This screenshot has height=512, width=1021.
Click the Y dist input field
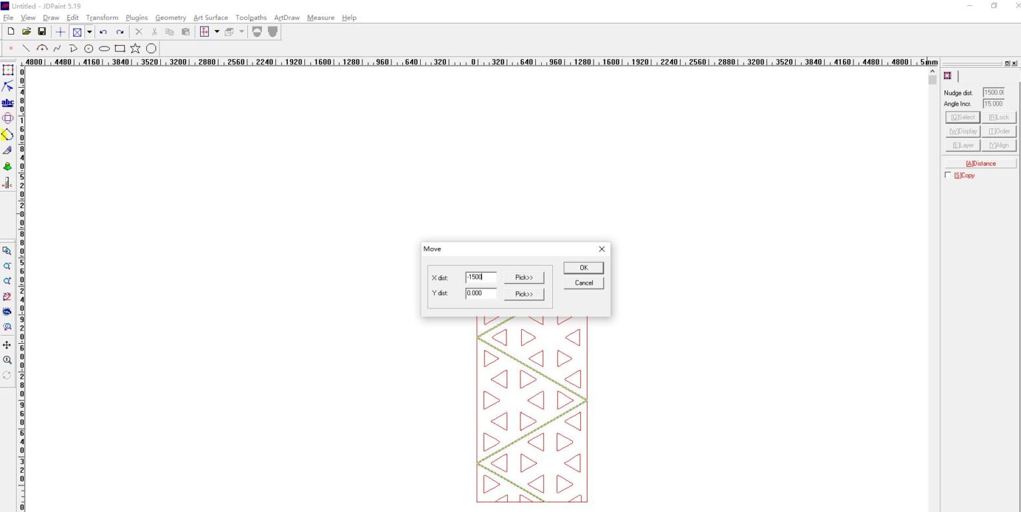coord(481,293)
